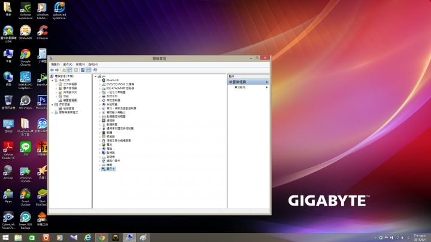
Task: Open the Windows Update desktop icon
Action: click(x=25, y=174)
